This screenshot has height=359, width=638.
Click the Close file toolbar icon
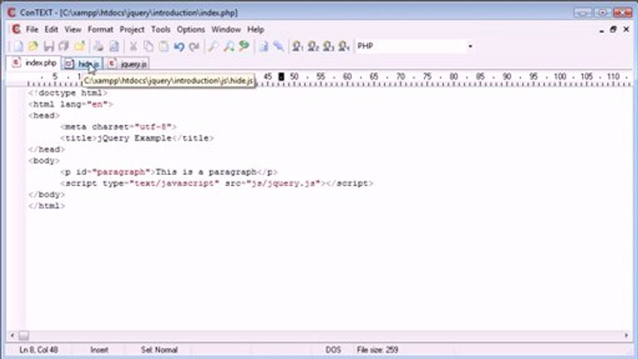point(79,46)
